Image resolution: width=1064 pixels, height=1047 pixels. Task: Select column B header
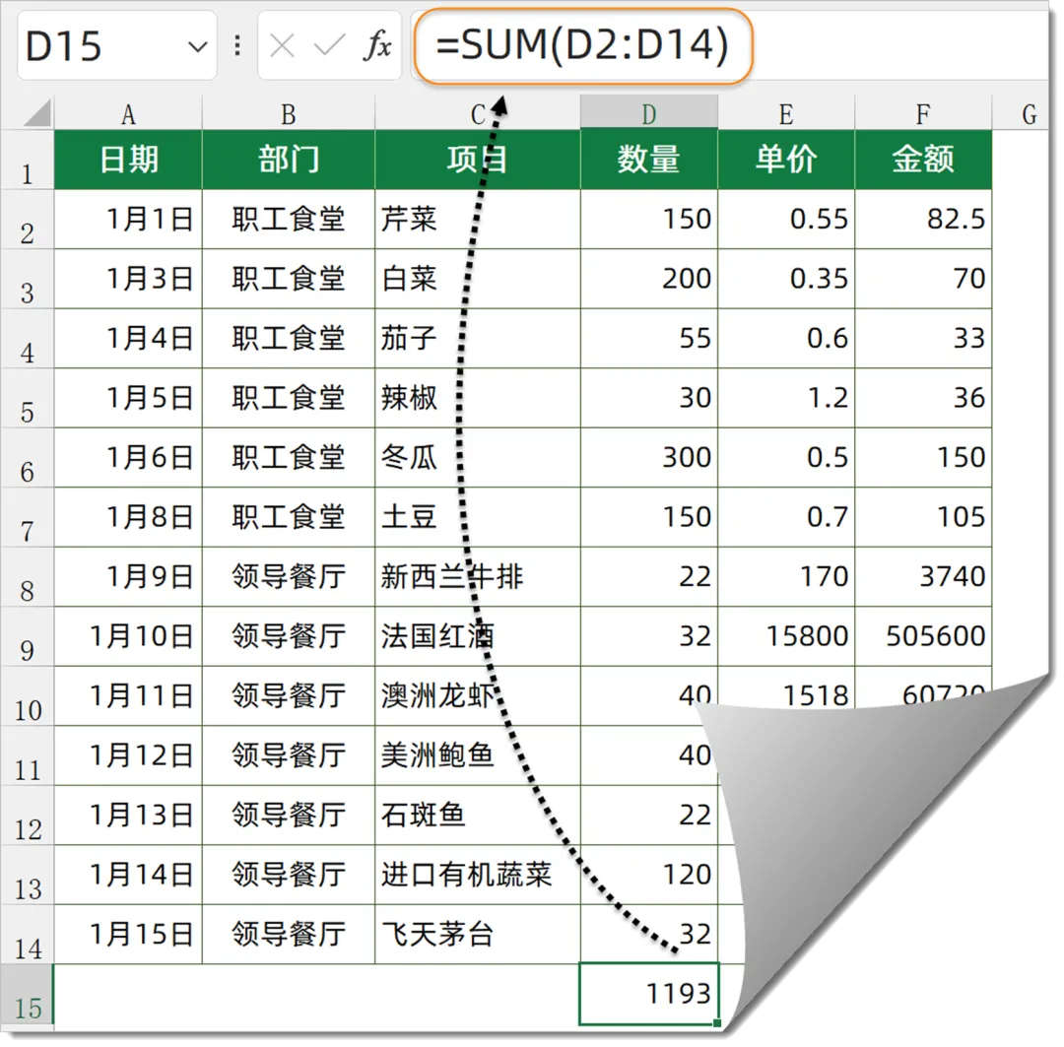tap(288, 114)
